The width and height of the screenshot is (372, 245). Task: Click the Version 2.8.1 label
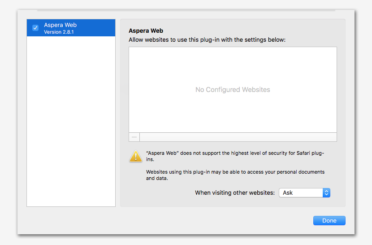click(59, 32)
